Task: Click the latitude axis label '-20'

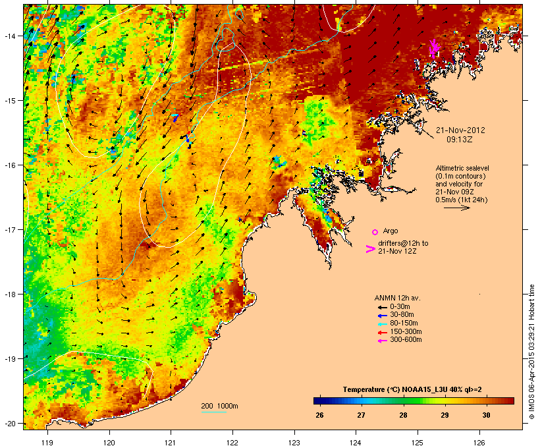Action: click(9, 423)
